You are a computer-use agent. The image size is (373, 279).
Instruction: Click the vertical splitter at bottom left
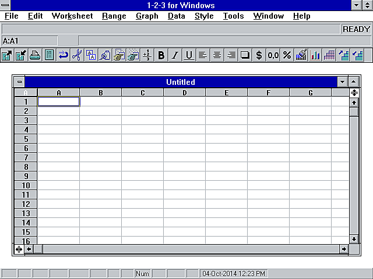coord(19,249)
